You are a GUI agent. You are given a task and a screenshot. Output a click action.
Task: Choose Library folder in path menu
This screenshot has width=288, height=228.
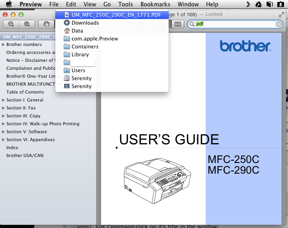point(112,54)
